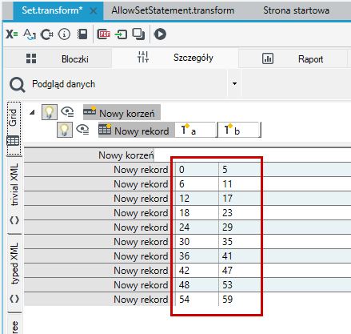This screenshot has width=351, height=334.
Task: Click cell with value 48
Action: pos(197,285)
